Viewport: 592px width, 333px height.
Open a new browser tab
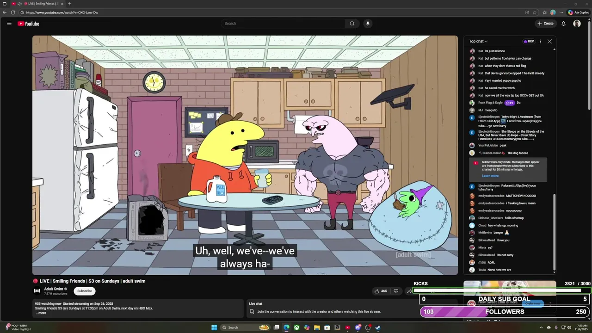click(x=69, y=4)
